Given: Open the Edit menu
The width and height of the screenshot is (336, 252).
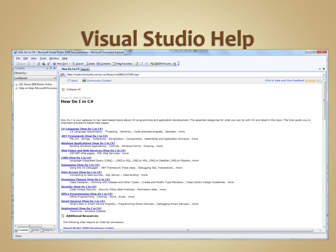Looking at the screenshot, I should [x=26, y=58].
